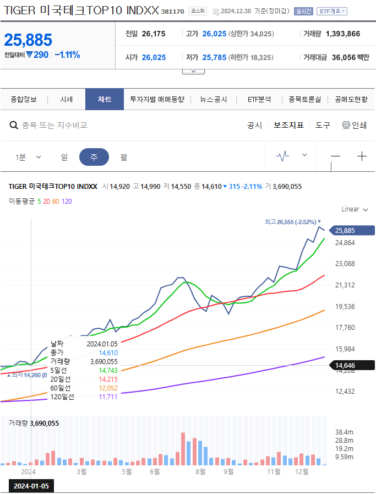This screenshot has height=494, width=376.
Task: Select the 주 weekly interval
Action: coord(94,157)
